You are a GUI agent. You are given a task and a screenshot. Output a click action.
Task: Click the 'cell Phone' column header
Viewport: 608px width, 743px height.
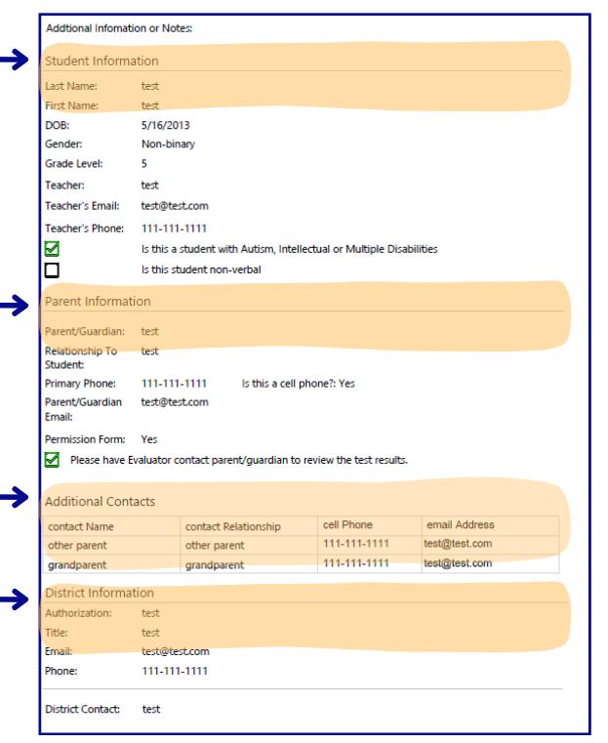tap(347, 524)
